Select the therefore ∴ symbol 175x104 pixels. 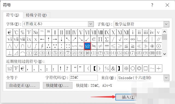pyautogui.click(x=48, y=46)
